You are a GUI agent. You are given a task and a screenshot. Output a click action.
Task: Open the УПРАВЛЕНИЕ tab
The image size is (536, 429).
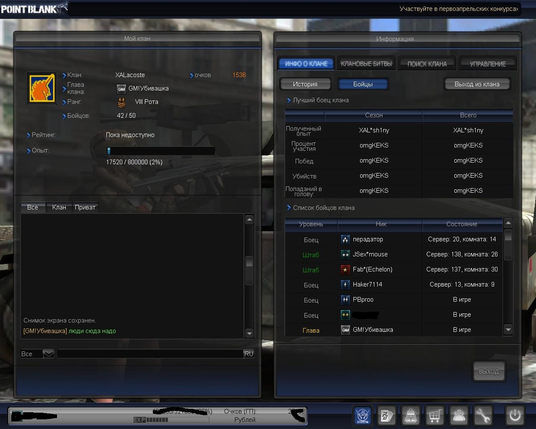point(487,64)
